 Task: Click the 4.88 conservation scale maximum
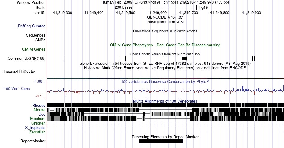pyautogui.click(x=38, y=81)
